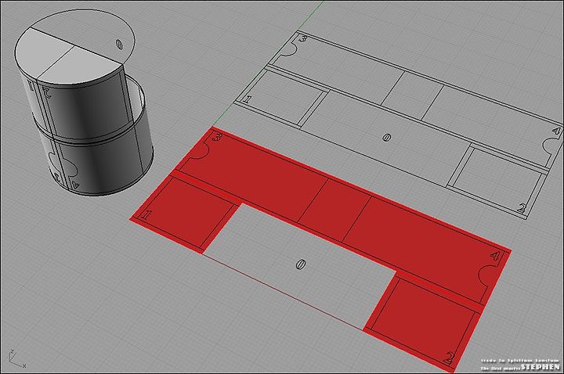The height and width of the screenshot is (374, 564).
Task: Click the '0' label in the wireframe outline
Action: [x=387, y=137]
